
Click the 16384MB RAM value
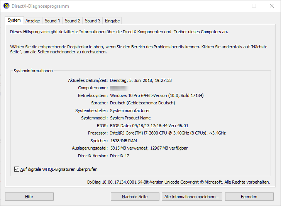pyautogui.click(x=124, y=141)
